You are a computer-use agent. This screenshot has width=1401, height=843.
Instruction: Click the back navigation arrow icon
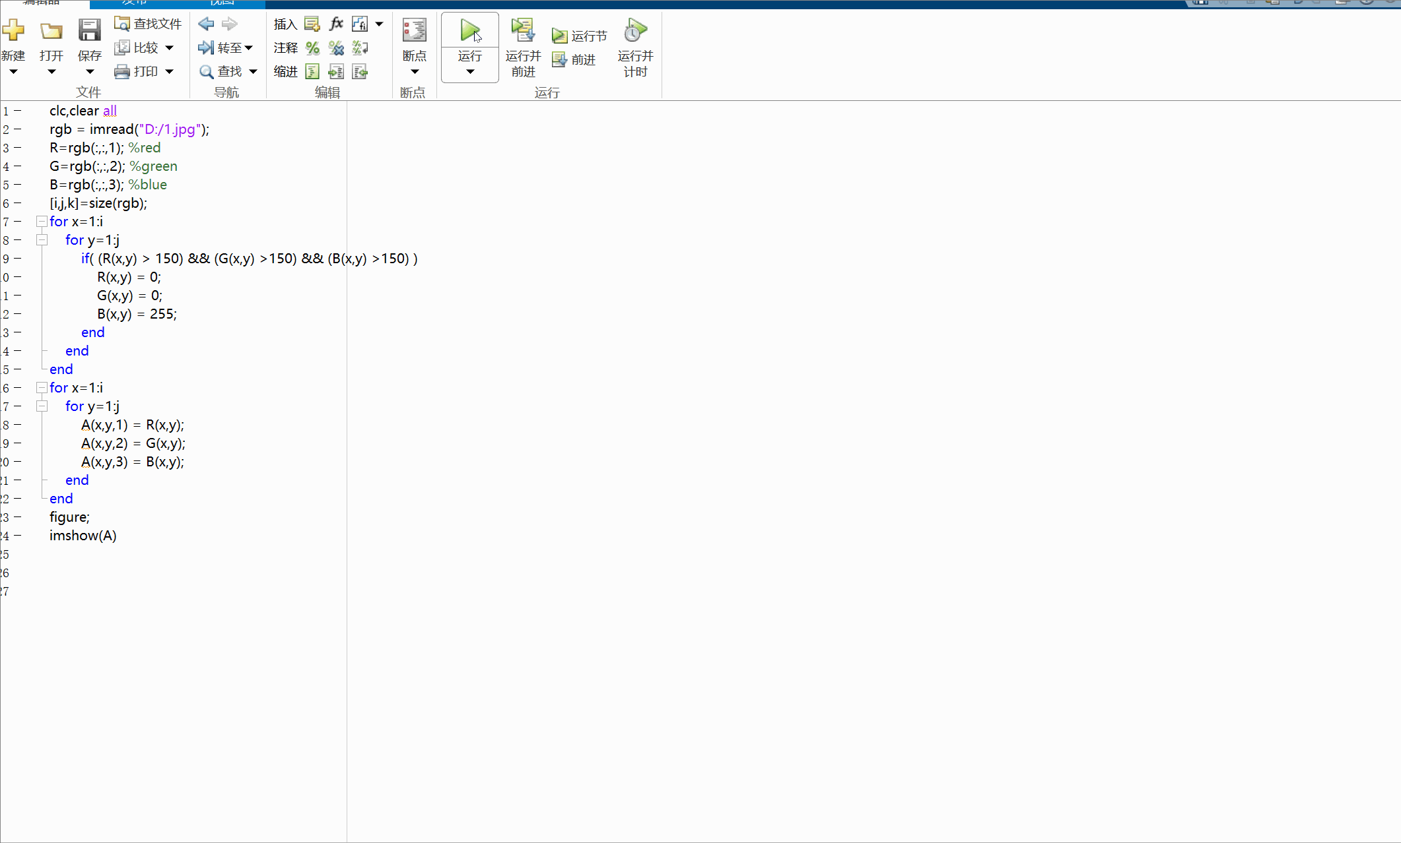tap(206, 24)
